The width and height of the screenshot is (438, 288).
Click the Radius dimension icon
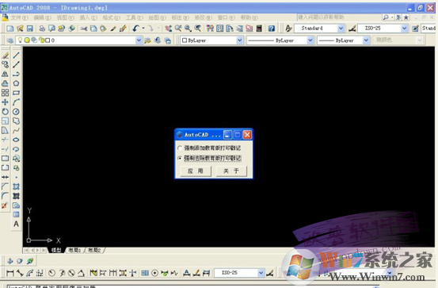51,273
